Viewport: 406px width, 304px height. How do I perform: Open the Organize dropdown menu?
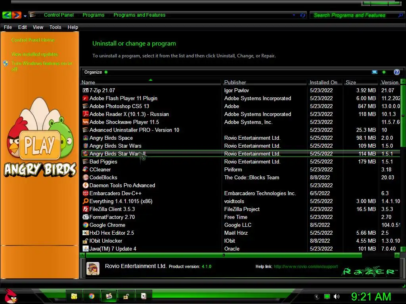[96, 72]
